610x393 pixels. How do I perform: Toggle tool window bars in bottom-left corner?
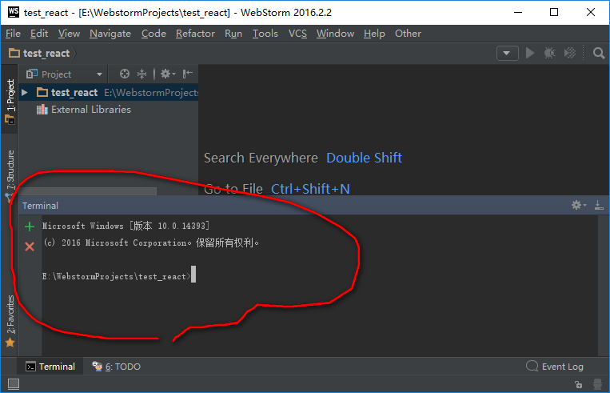tap(13, 385)
